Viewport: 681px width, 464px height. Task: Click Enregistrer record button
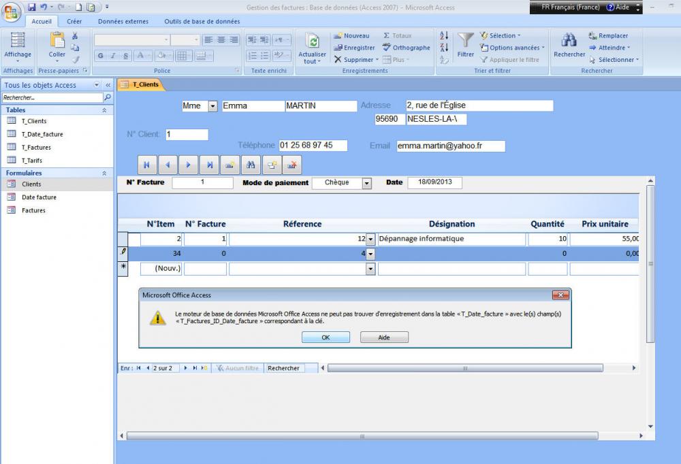click(x=354, y=48)
